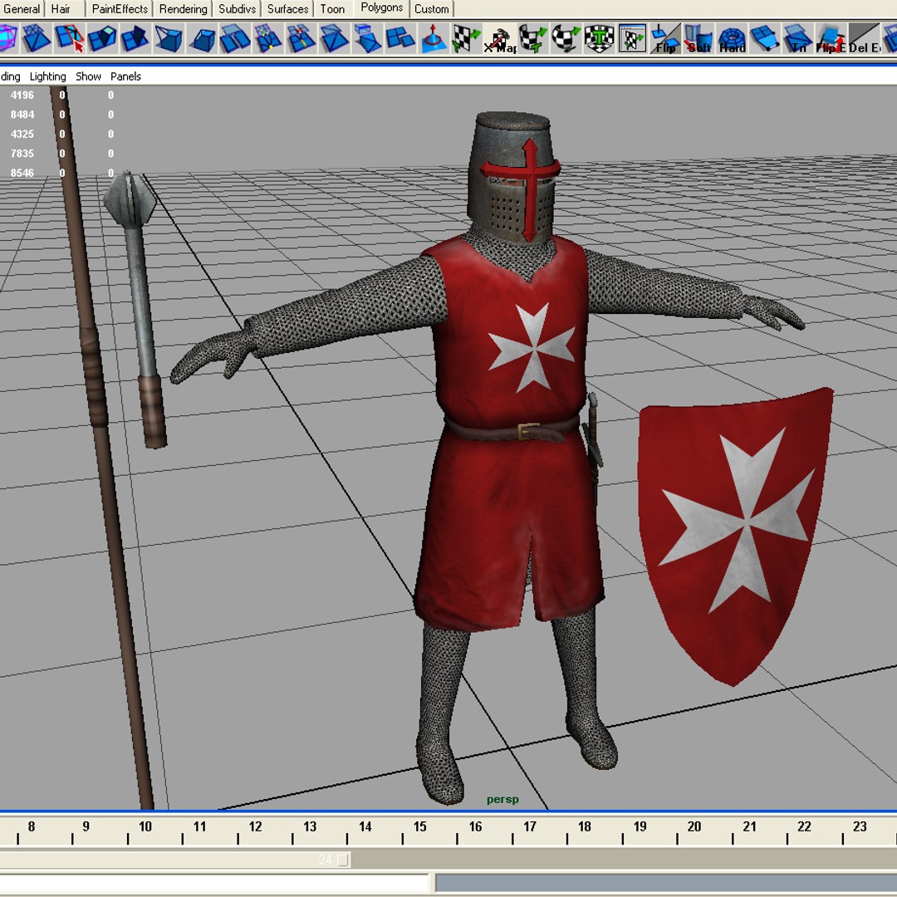897x897 pixels.
Task: Select the Create Polygon tool icon
Action: tap(36, 39)
